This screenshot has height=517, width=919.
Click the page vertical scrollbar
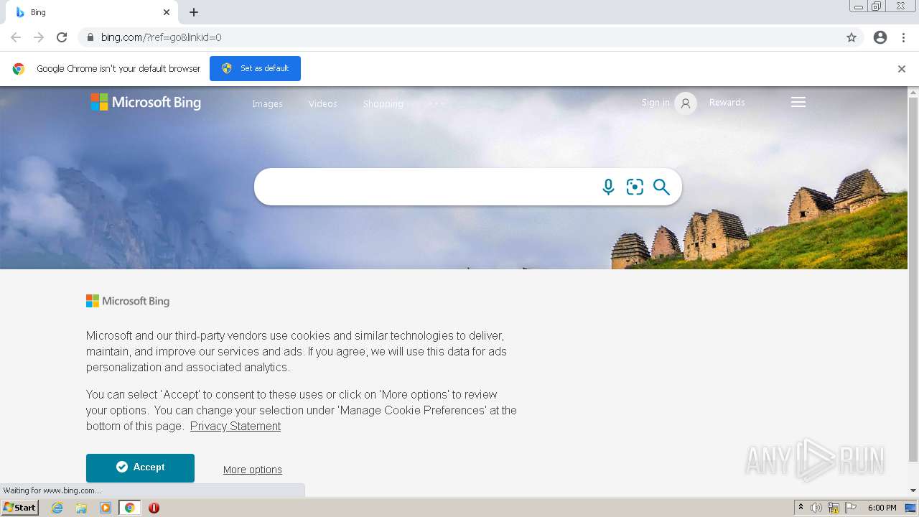[x=913, y=280]
